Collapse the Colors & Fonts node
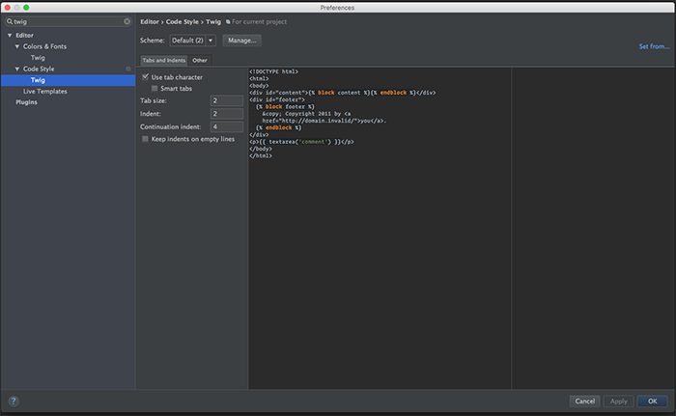Viewport: 676px width, 416px height. pyautogui.click(x=16, y=46)
